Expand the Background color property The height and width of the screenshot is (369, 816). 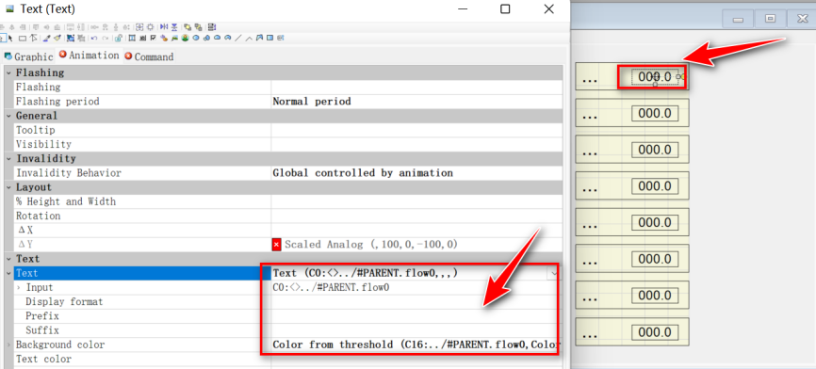[8, 345]
